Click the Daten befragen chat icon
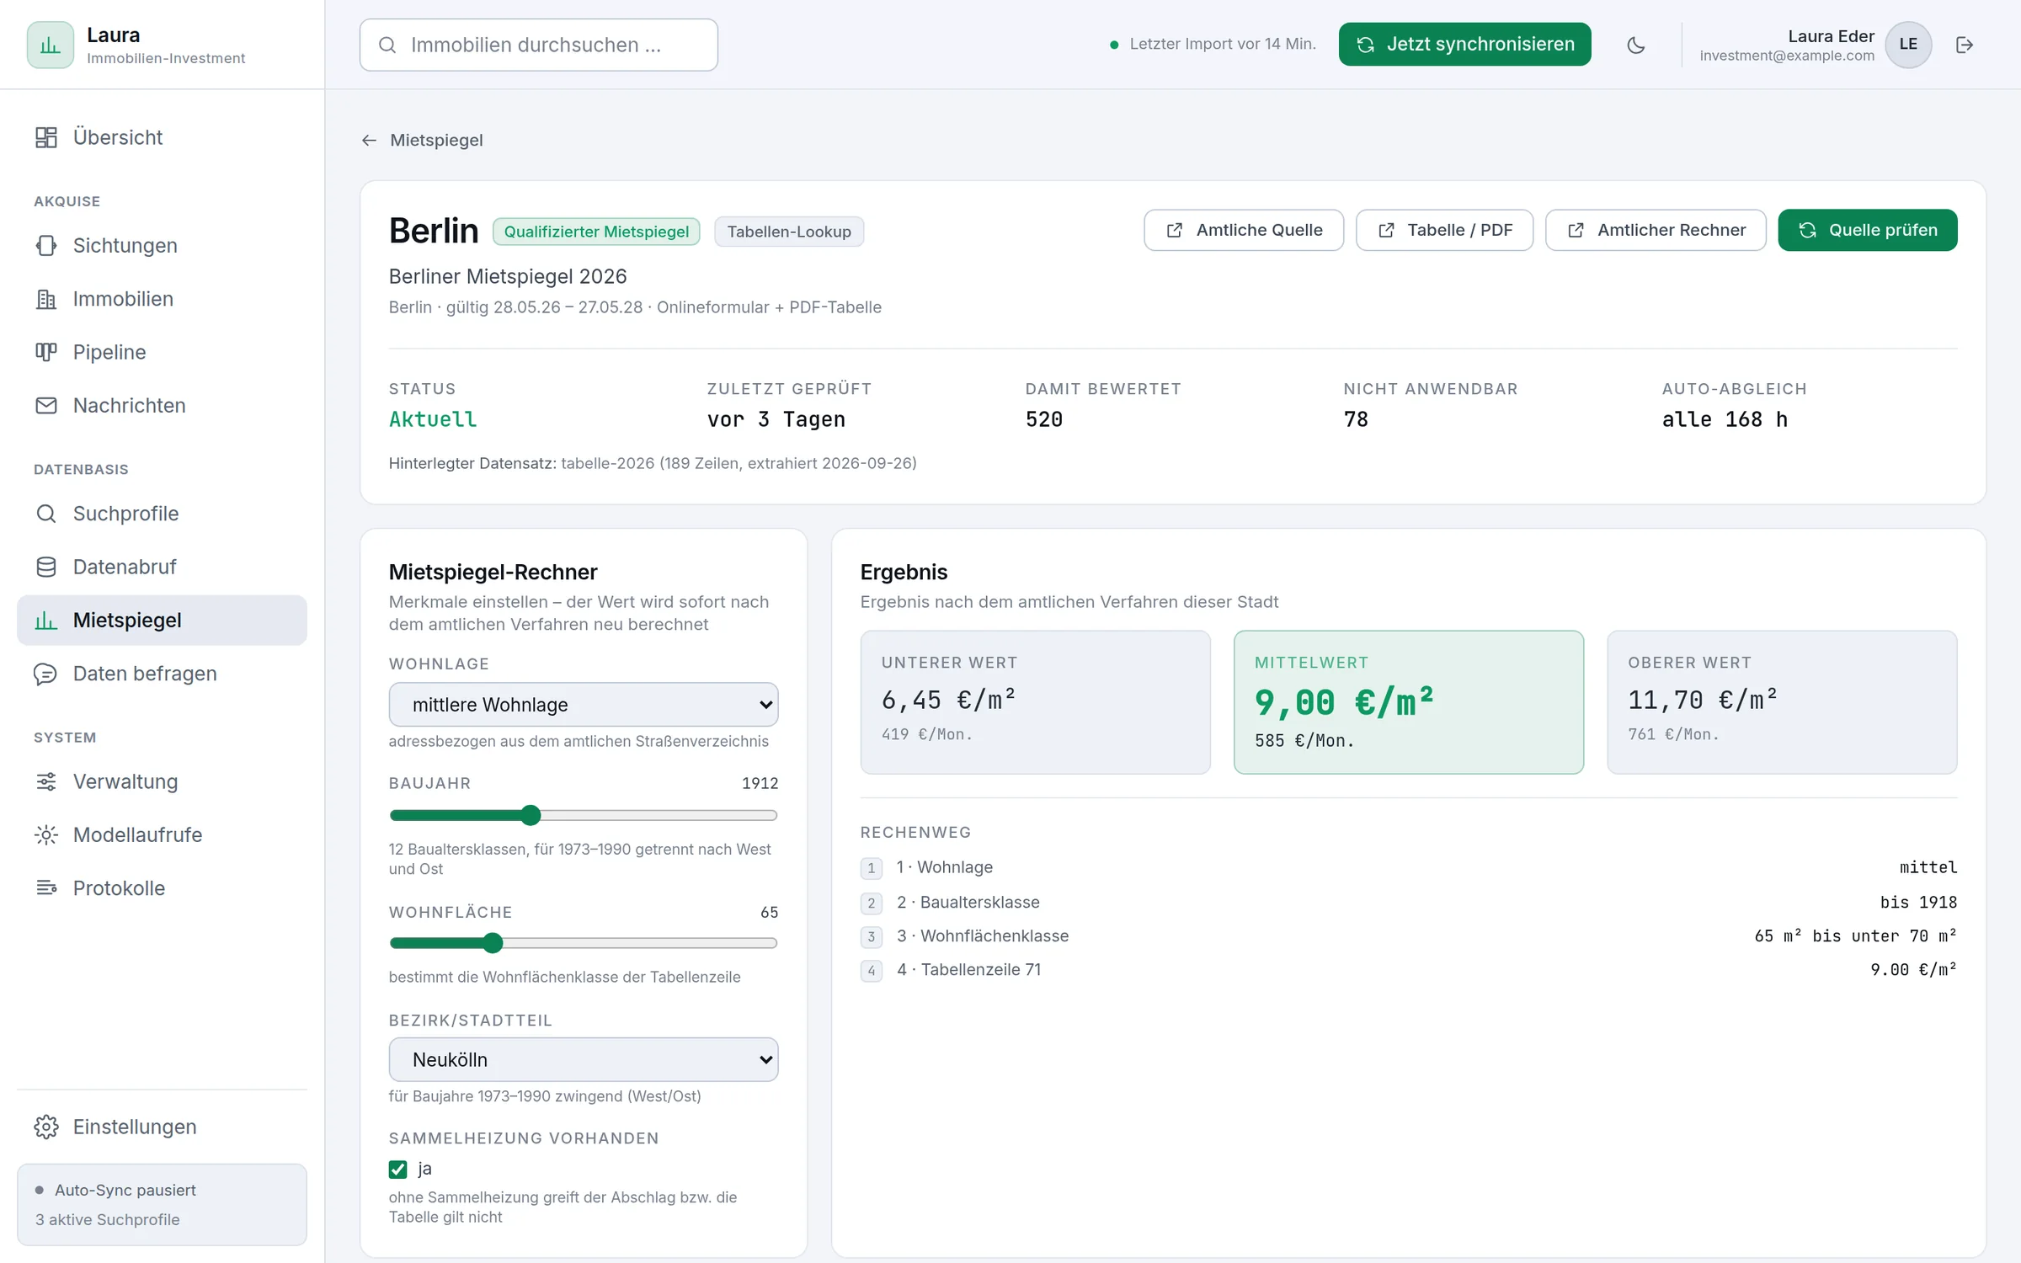The width and height of the screenshot is (2021, 1263). pyautogui.click(x=46, y=674)
